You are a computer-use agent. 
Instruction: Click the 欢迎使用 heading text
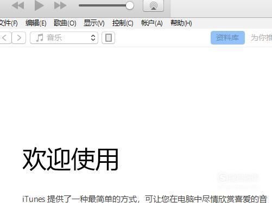tap(71, 159)
